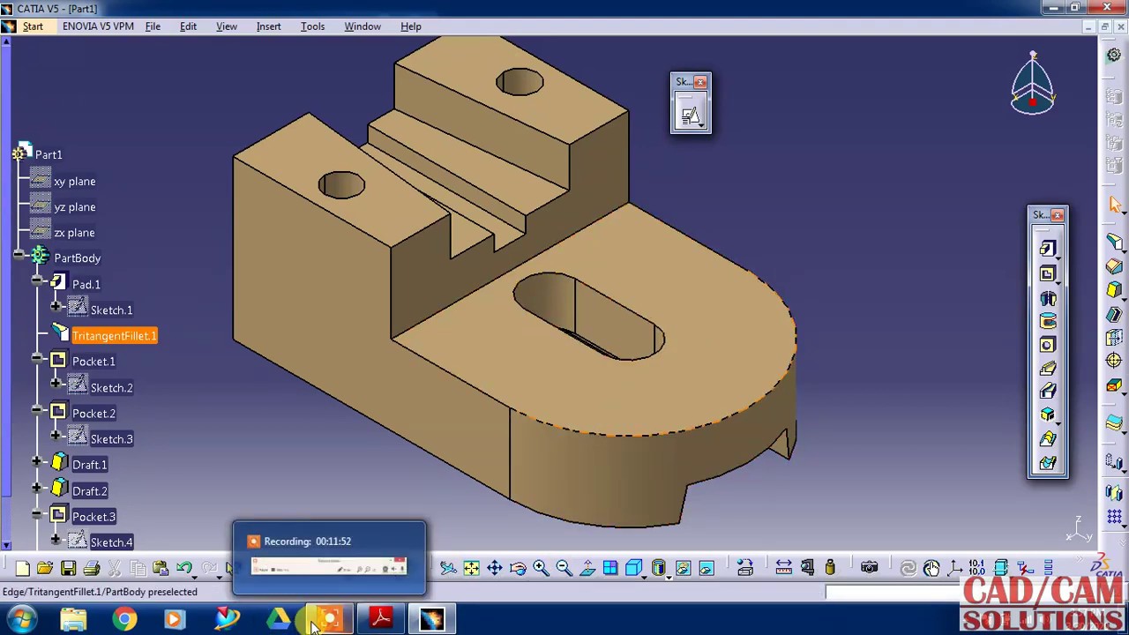Open Google Drive from the taskbar
Viewport: 1129px width, 635px height.
279,619
